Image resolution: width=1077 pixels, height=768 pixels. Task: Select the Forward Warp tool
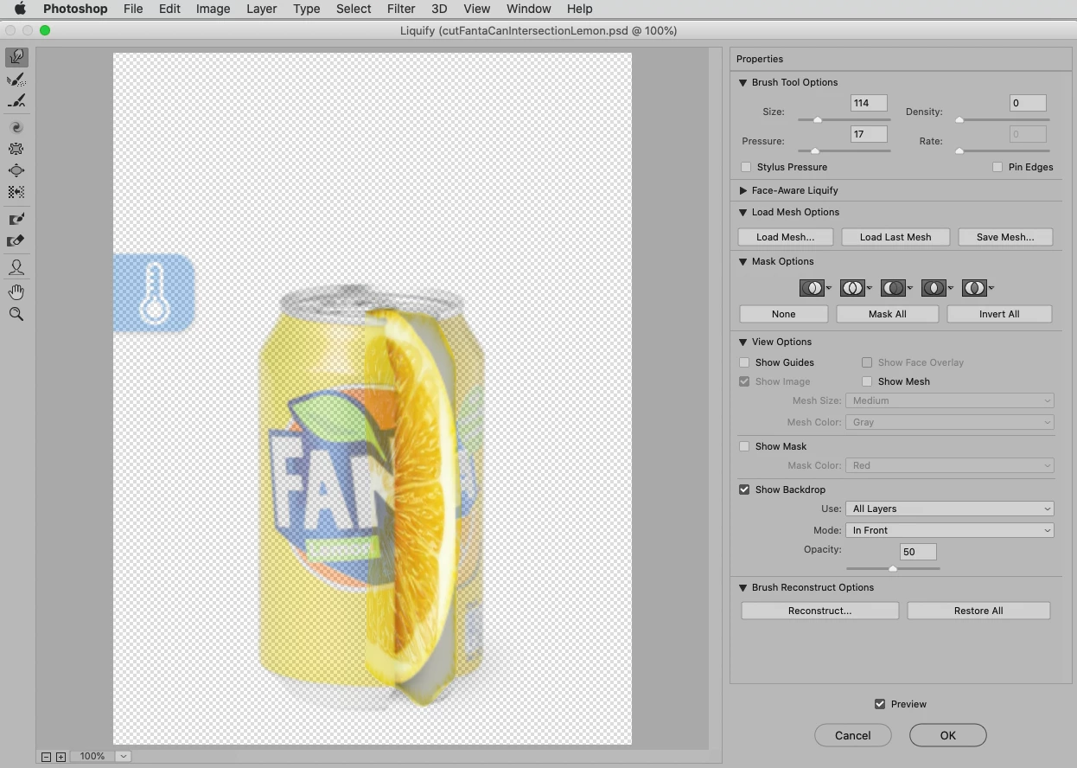point(16,58)
